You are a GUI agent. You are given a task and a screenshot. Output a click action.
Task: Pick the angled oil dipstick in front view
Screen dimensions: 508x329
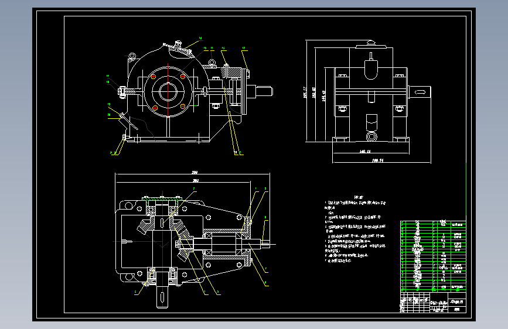click(129, 122)
